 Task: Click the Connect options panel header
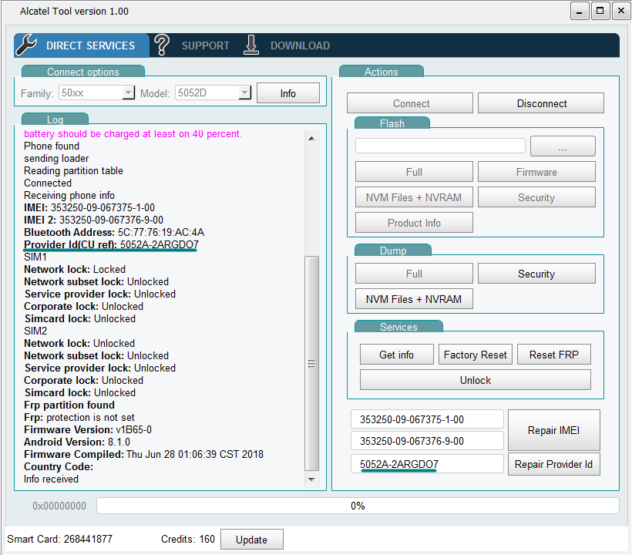[x=83, y=72]
